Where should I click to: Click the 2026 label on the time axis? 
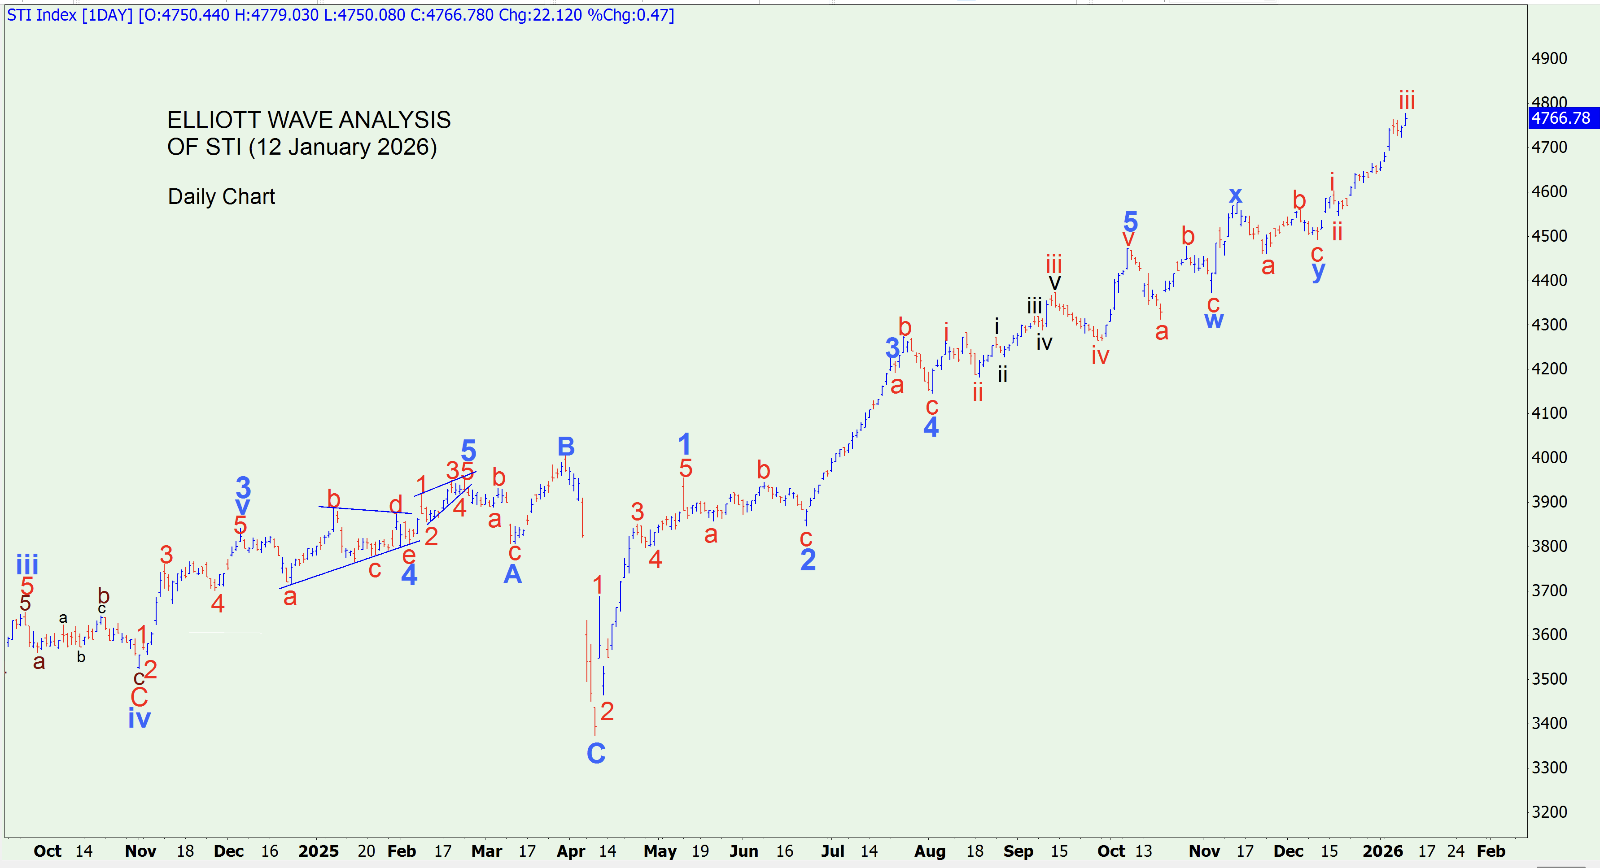coord(1382,851)
